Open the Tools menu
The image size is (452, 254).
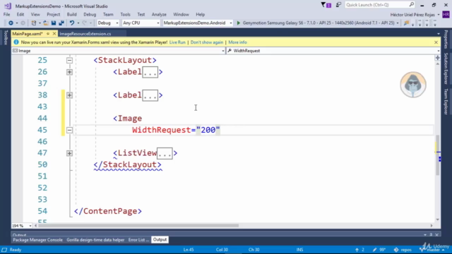tap(126, 14)
